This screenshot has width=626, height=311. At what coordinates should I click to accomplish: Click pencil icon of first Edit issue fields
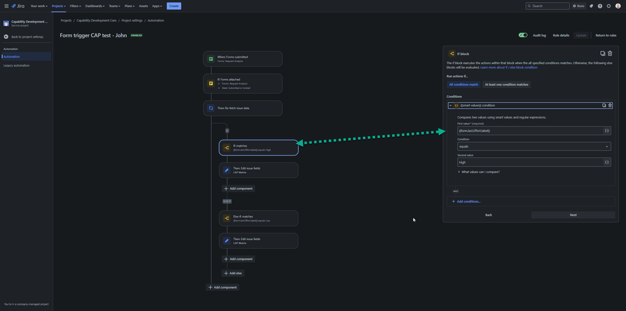(226, 170)
